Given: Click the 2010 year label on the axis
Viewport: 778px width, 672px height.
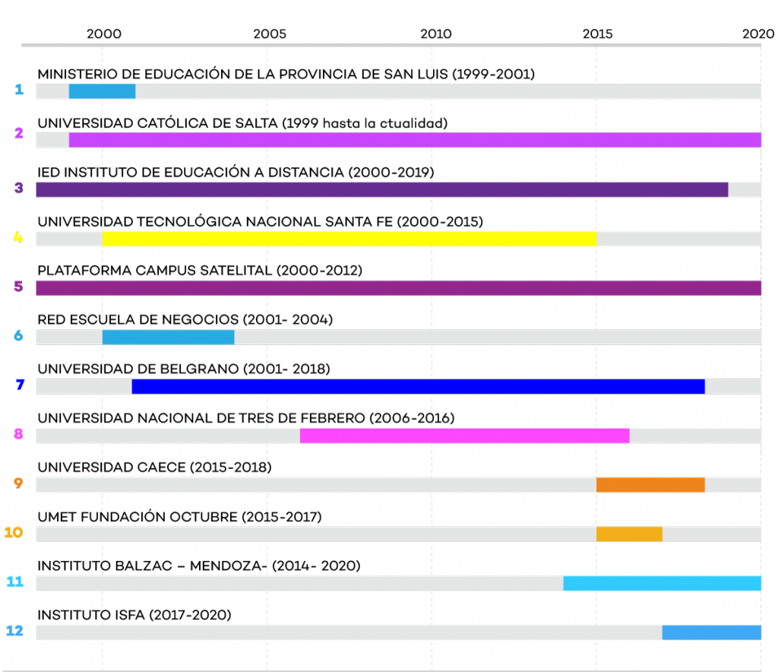Looking at the screenshot, I should (x=435, y=33).
